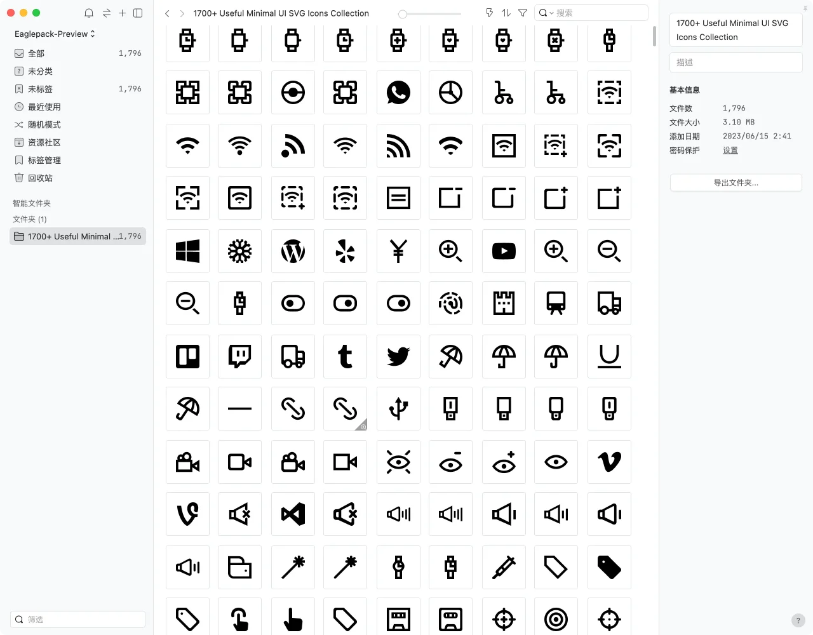Open the filter funnel icon

pos(523,13)
